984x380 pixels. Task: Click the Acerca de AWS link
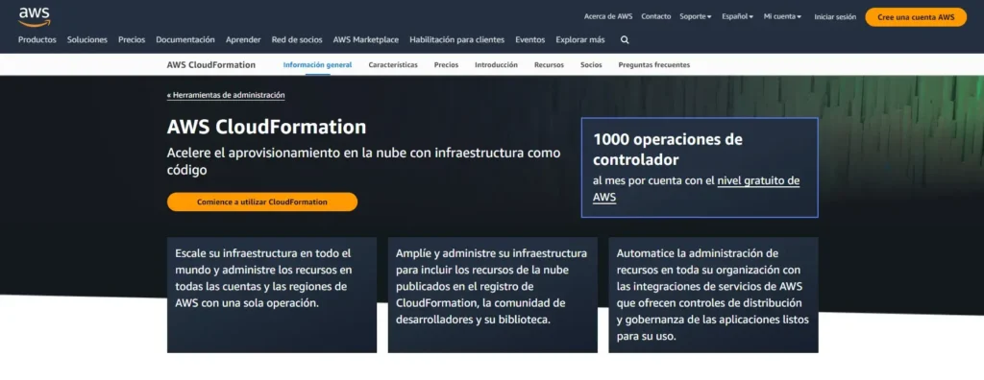point(608,17)
